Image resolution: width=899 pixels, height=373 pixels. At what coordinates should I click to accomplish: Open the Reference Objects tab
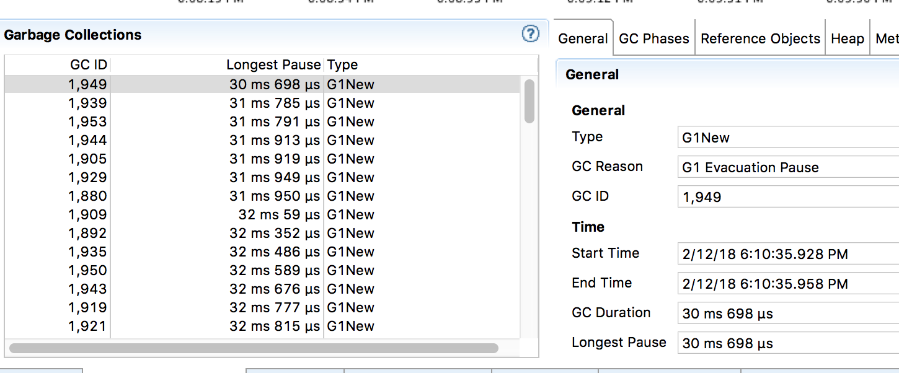tap(760, 38)
